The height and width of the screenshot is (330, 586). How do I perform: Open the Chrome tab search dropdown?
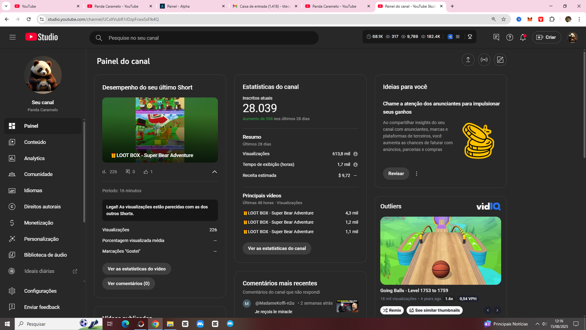coord(6,6)
